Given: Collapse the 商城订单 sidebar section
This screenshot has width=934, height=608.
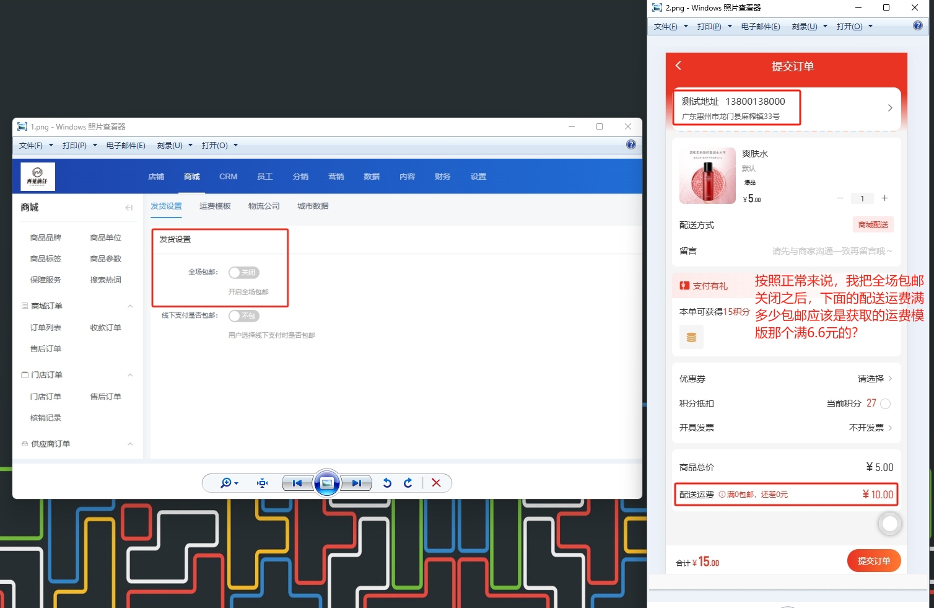Looking at the screenshot, I should point(130,306).
